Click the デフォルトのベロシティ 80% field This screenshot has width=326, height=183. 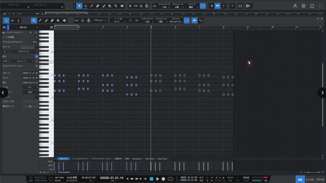[x=35, y=42]
